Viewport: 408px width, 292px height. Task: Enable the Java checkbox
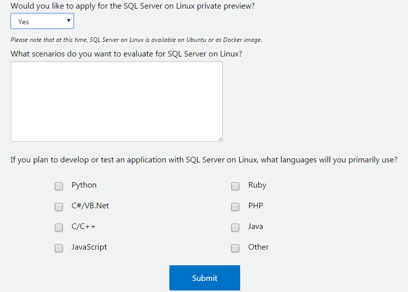point(235,227)
